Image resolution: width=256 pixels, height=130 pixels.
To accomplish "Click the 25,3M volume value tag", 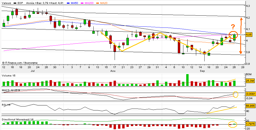I will pyautogui.click(x=250, y=81).
